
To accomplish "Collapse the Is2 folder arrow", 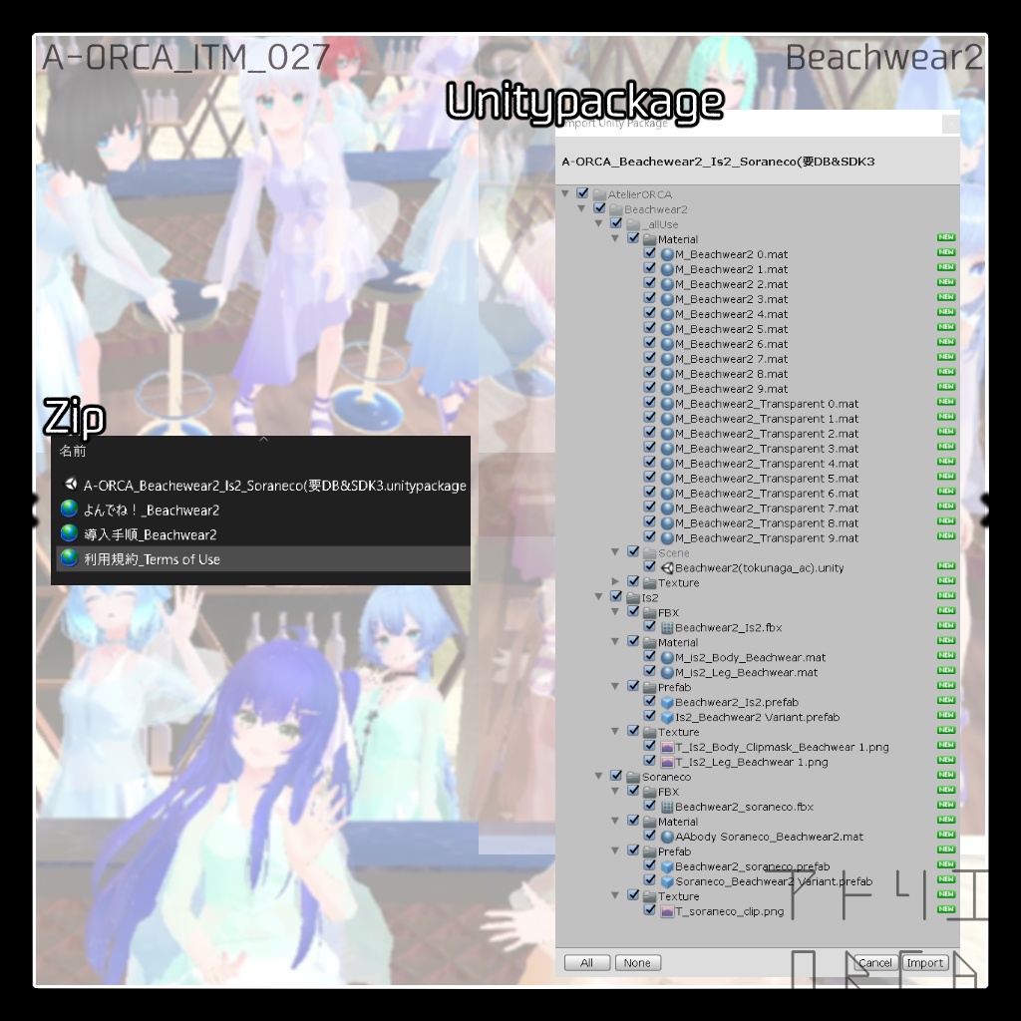I will pyautogui.click(x=599, y=597).
